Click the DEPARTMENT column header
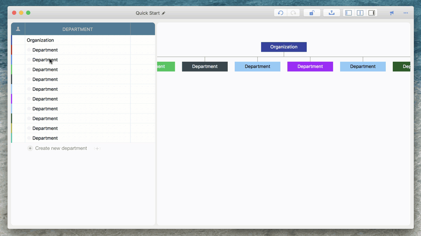The width and height of the screenshot is (421, 236). pyautogui.click(x=77, y=29)
